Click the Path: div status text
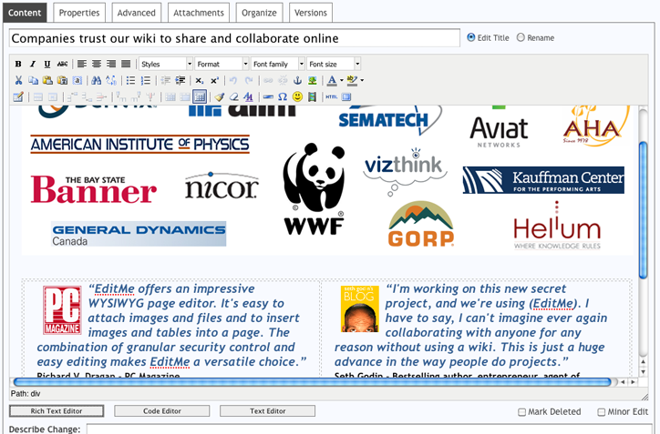660x434 pixels. click(x=26, y=394)
